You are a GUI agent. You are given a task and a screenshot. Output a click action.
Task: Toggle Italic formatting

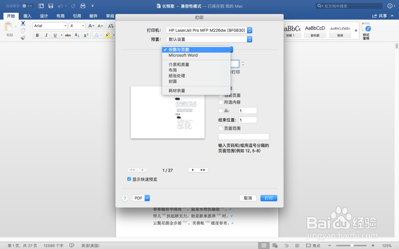[x=46, y=35]
